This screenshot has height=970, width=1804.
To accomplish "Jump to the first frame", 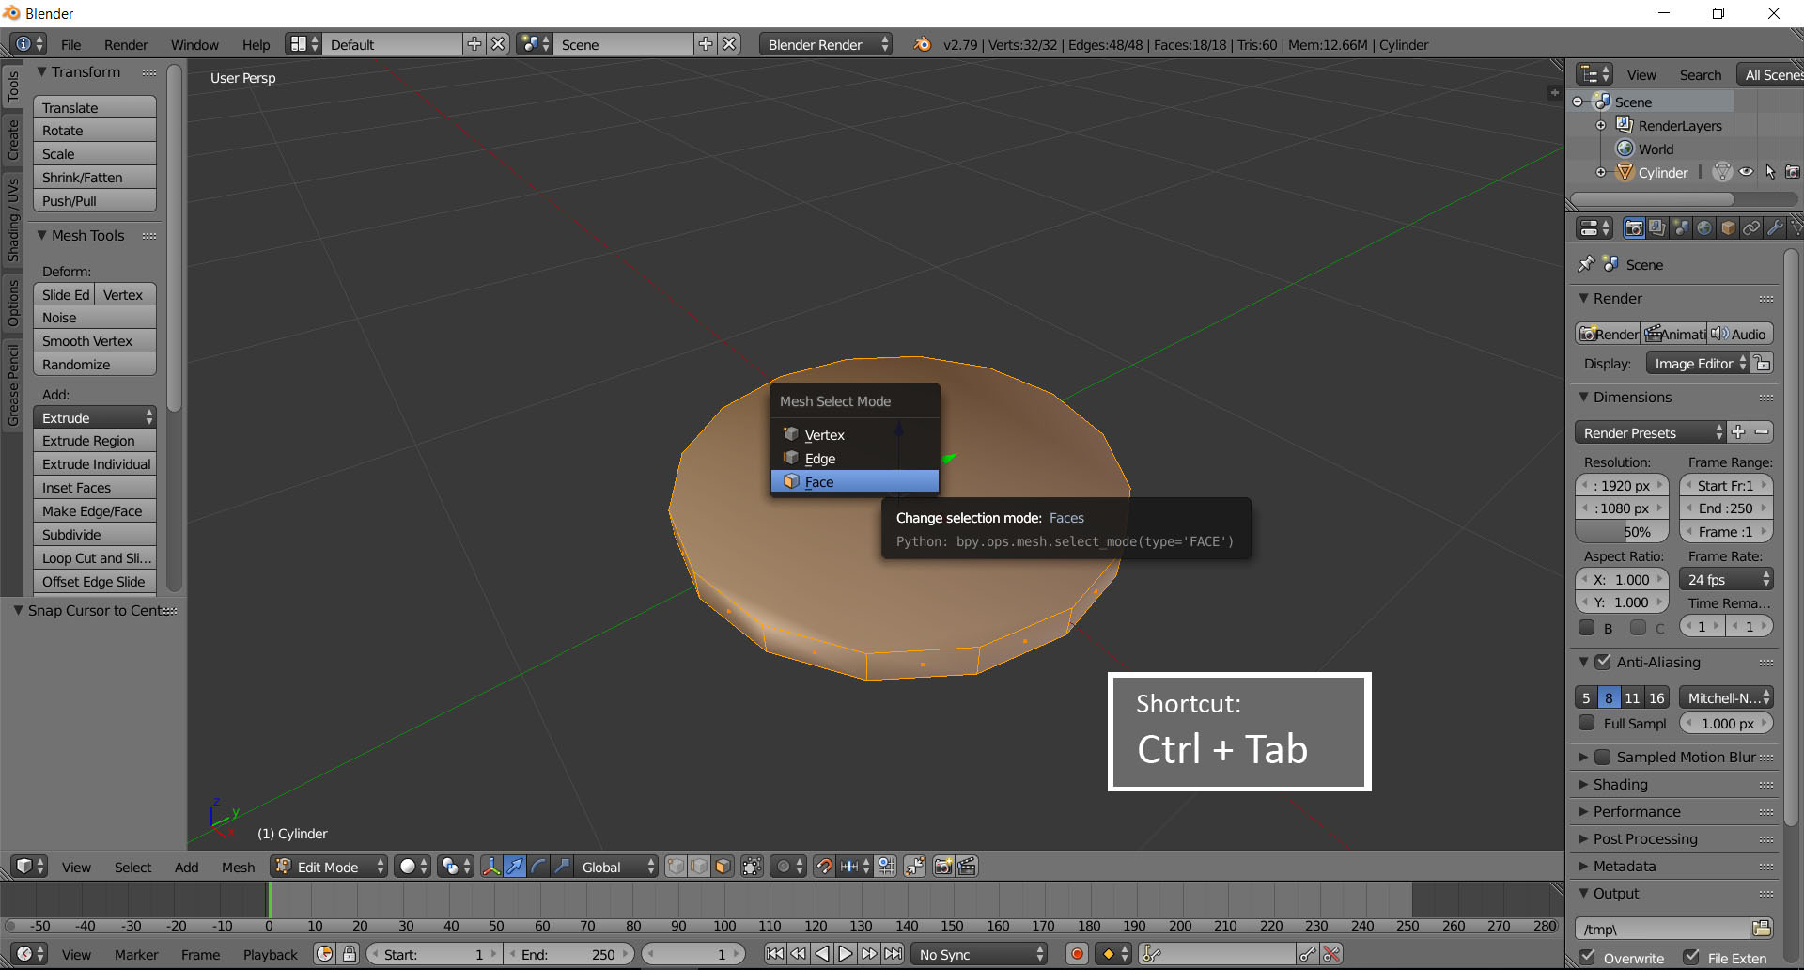I will pos(775,954).
